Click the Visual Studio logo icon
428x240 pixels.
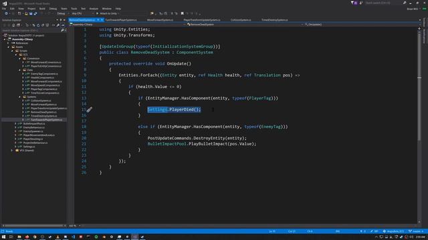click(5, 3)
